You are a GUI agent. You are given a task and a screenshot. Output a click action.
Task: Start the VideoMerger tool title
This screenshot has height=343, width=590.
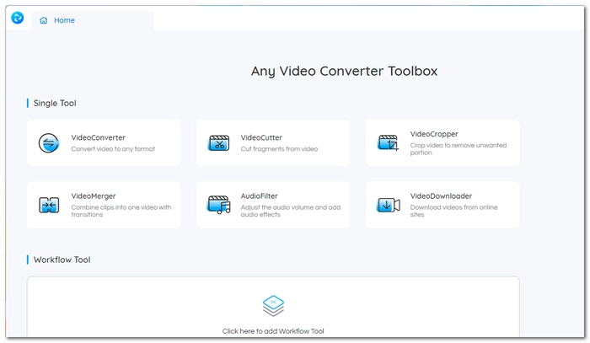[x=94, y=196]
